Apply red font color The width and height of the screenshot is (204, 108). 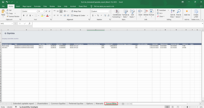pos(47,15)
